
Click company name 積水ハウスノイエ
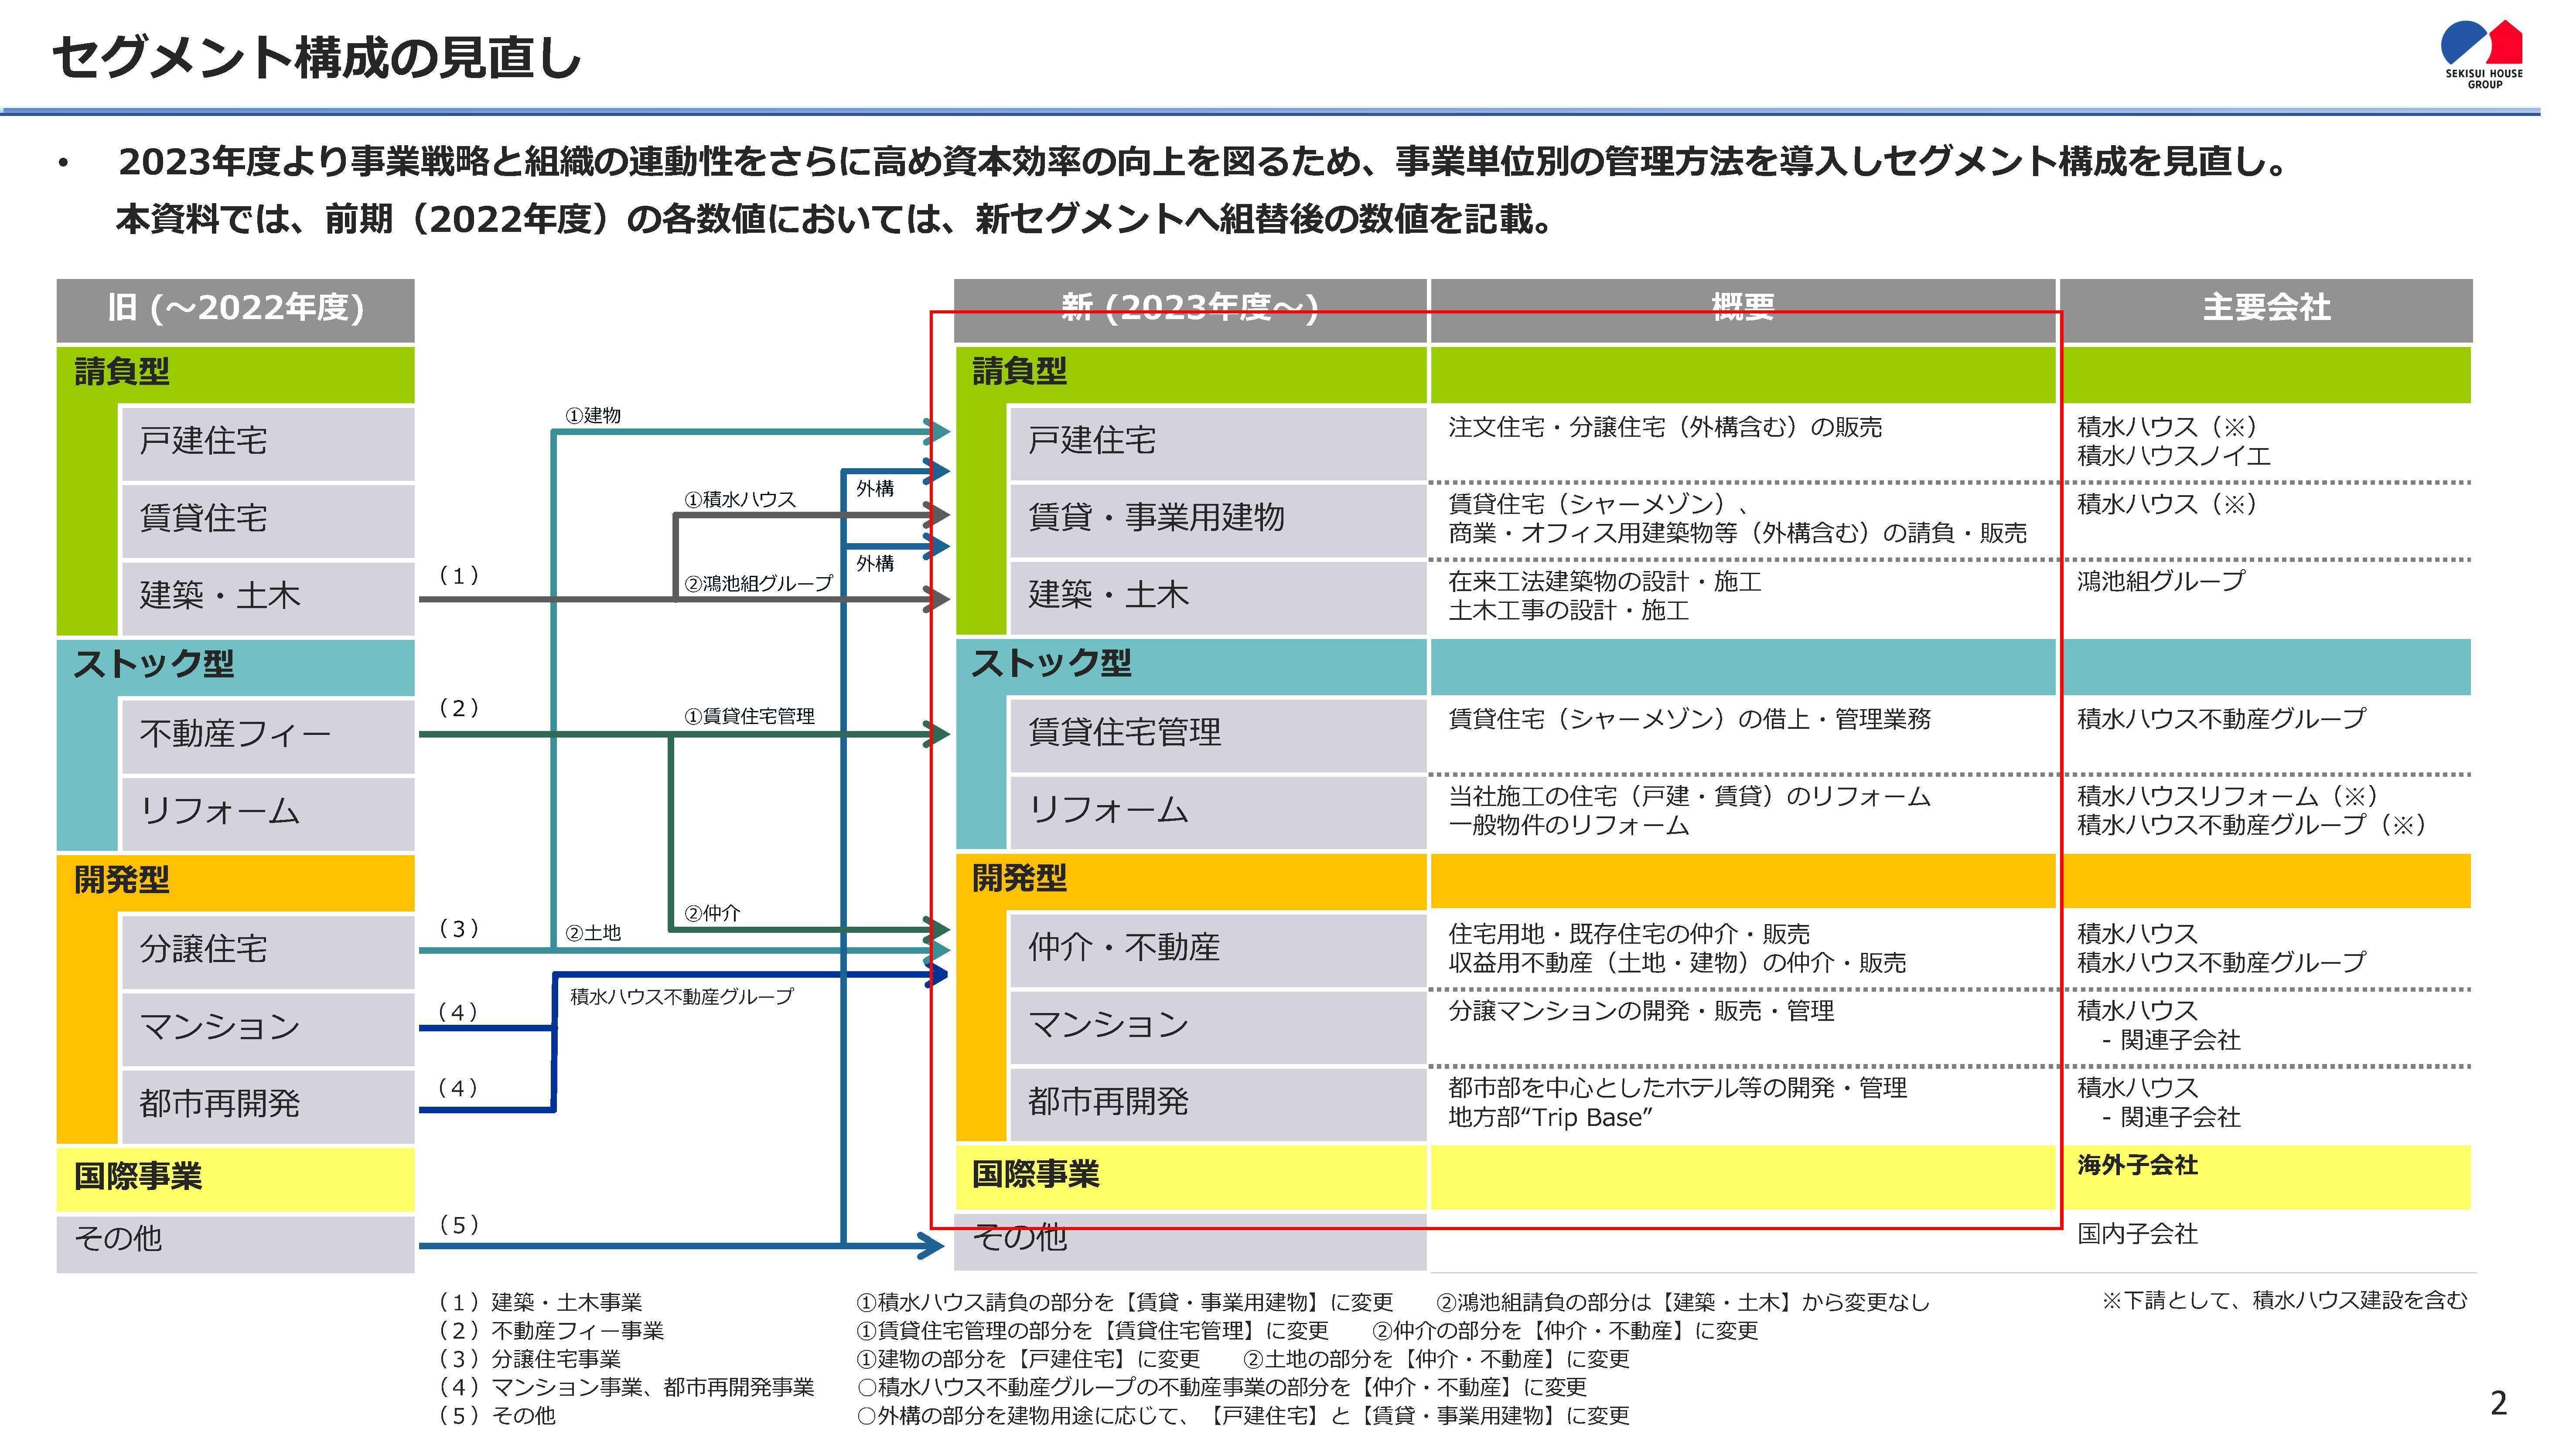[x=2173, y=457]
